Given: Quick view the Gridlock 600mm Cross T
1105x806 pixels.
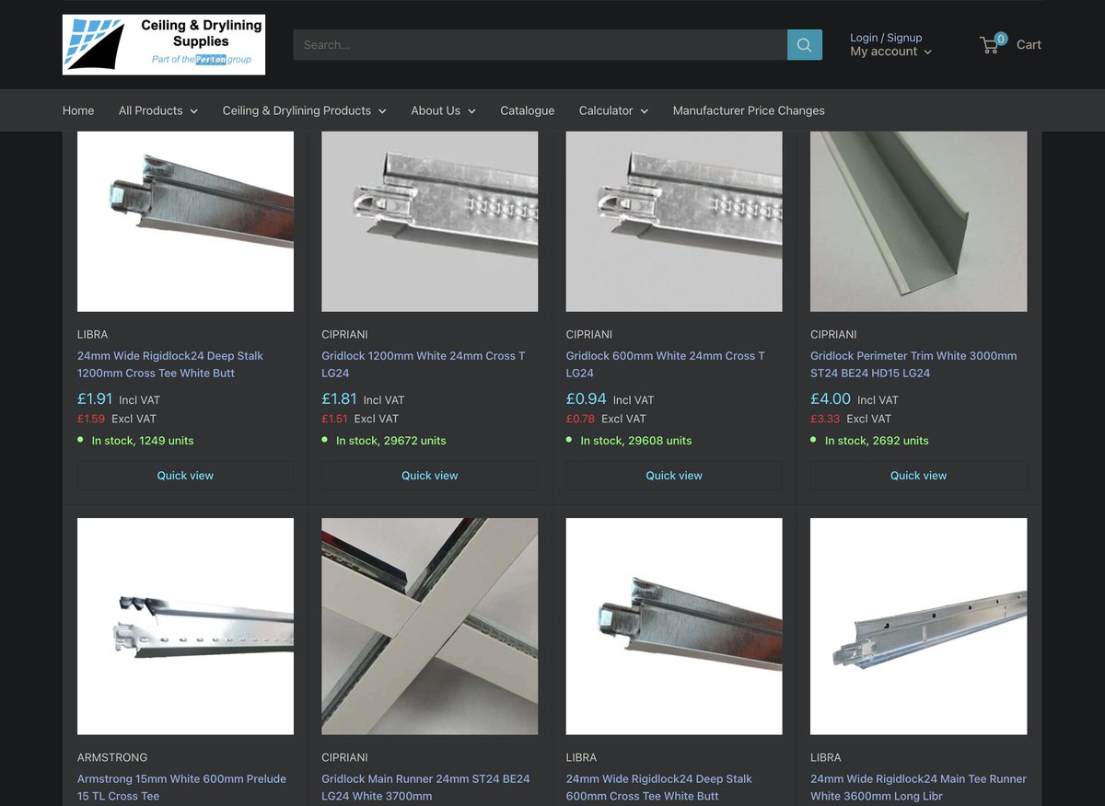Looking at the screenshot, I should (674, 476).
